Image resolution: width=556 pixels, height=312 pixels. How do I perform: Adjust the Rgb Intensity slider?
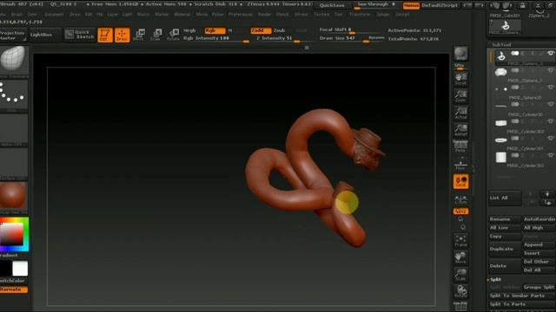[216, 38]
